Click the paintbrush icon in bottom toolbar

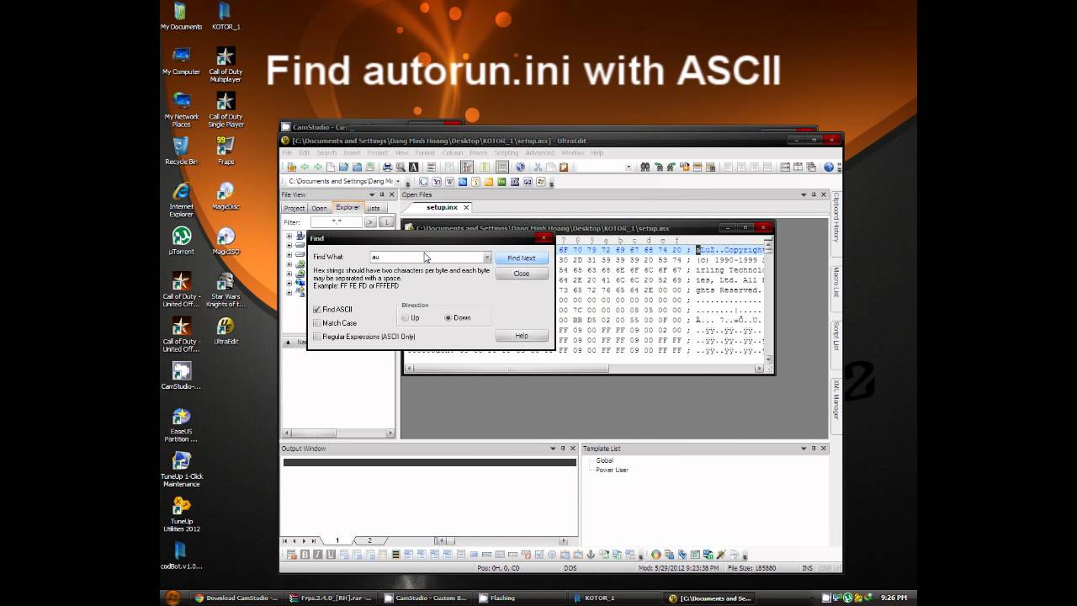[721, 555]
